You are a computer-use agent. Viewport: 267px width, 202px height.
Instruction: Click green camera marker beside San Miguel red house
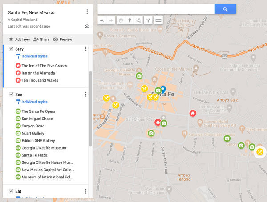(164, 123)
